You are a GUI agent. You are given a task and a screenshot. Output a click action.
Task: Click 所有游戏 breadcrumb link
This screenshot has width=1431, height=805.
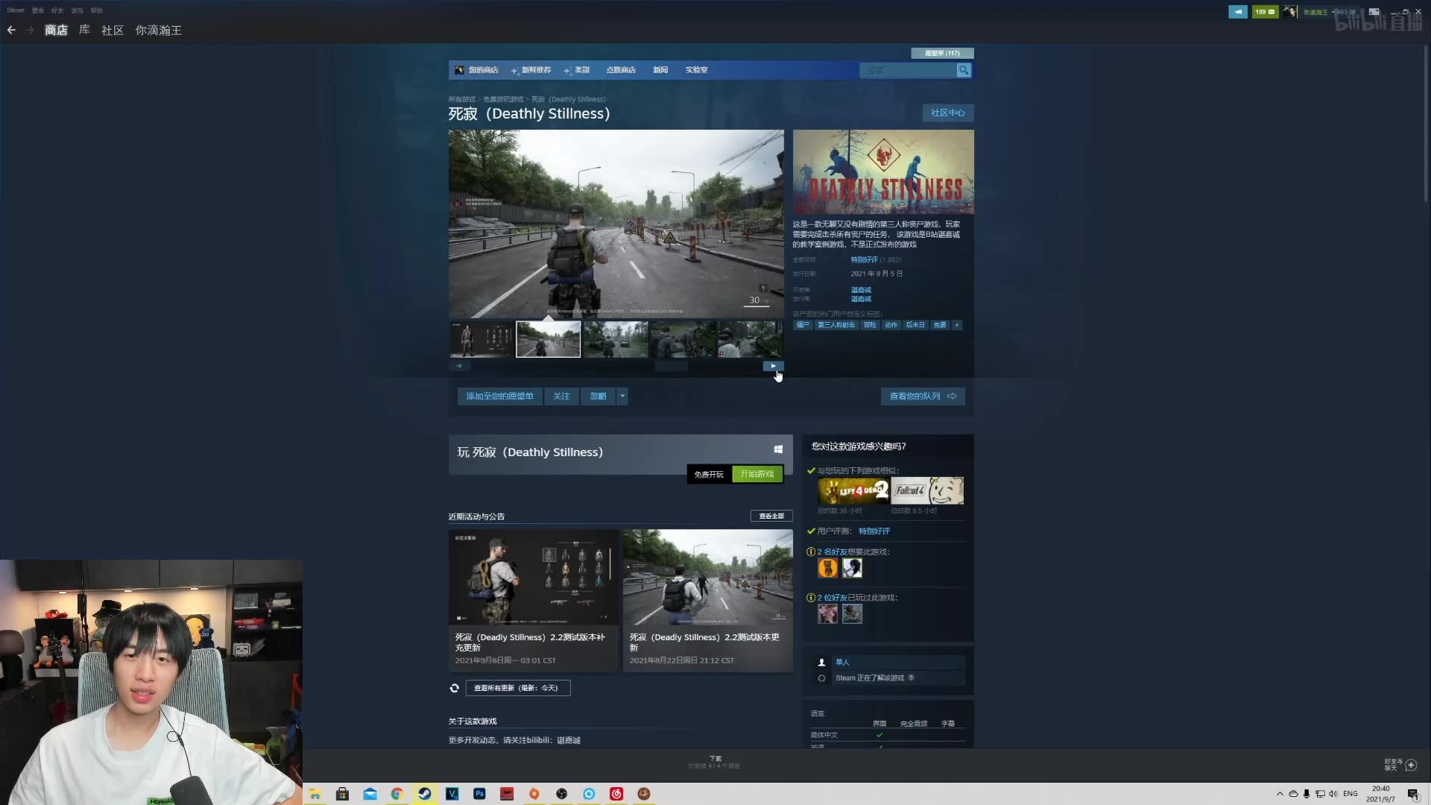point(461,99)
